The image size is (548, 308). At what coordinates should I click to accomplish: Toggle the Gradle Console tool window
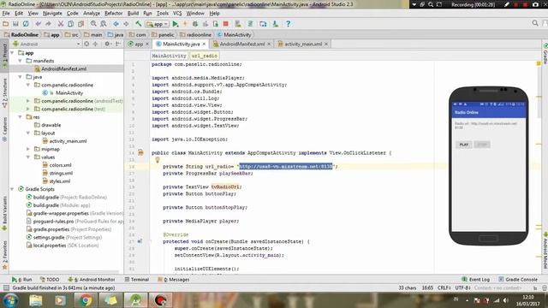point(518,280)
